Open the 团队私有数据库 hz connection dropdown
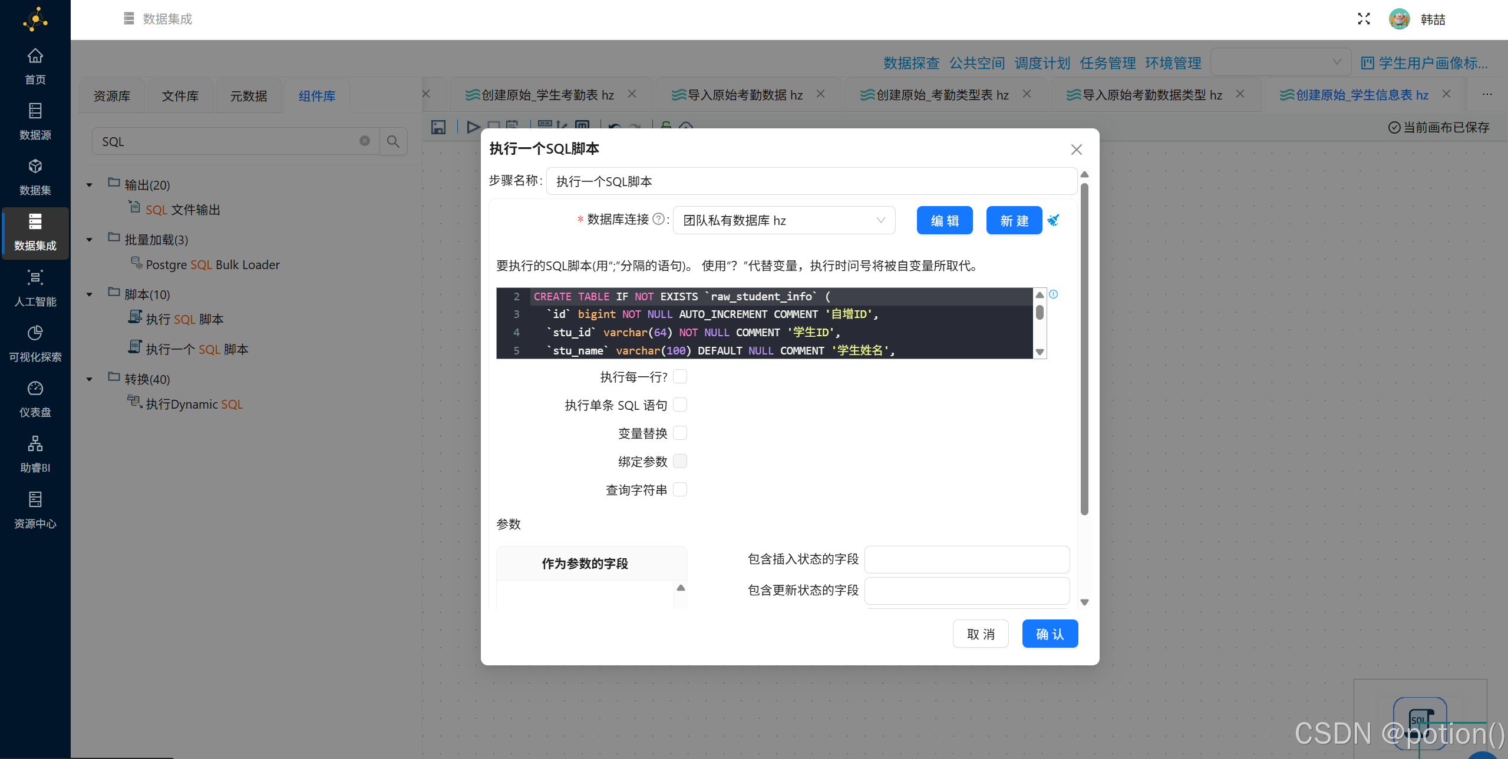 pos(784,220)
